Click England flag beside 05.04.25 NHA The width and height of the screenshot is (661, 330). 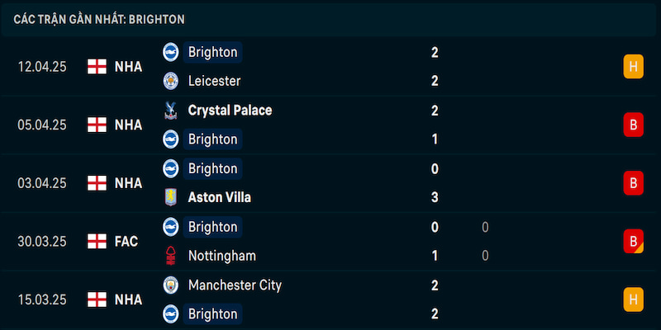[x=97, y=125]
